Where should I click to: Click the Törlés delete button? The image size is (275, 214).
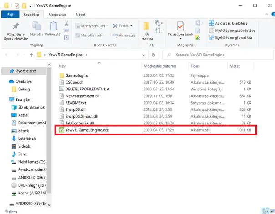tap(122, 26)
